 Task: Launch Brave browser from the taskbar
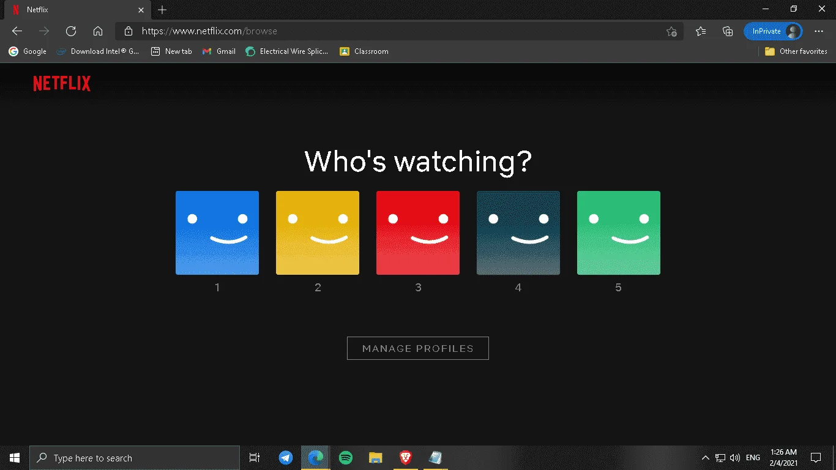[x=406, y=458]
